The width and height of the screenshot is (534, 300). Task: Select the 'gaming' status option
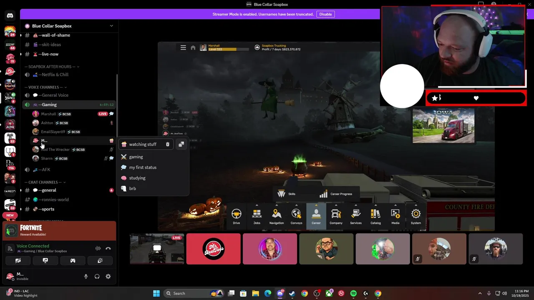[153, 157]
